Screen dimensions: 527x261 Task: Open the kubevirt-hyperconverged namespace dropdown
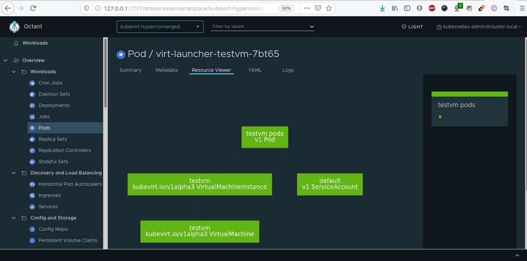(x=160, y=27)
